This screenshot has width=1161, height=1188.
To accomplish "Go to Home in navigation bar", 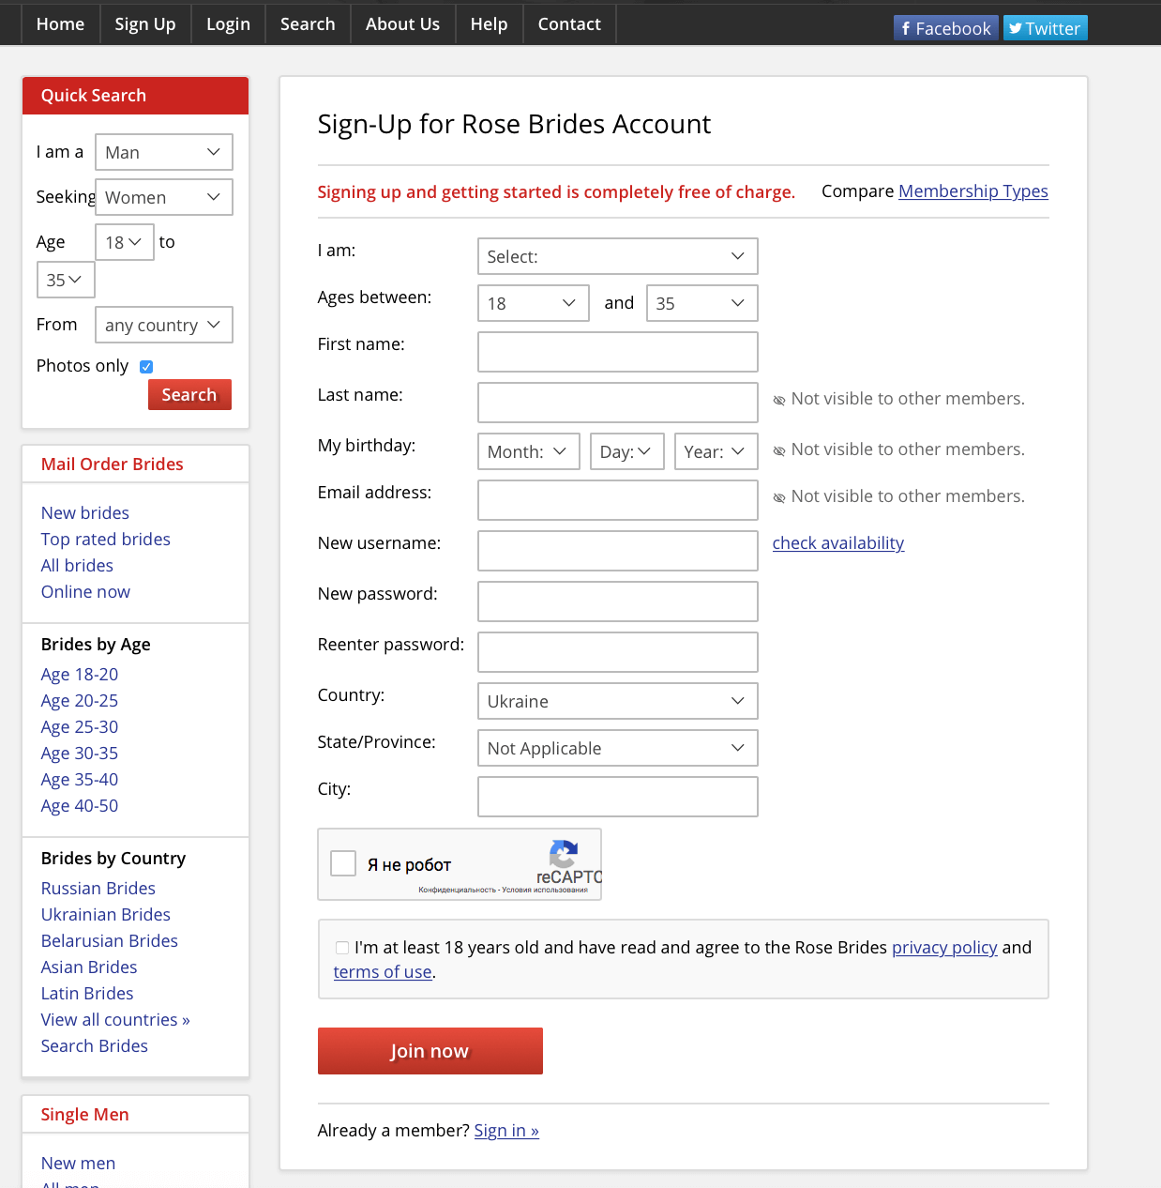I will (60, 24).
